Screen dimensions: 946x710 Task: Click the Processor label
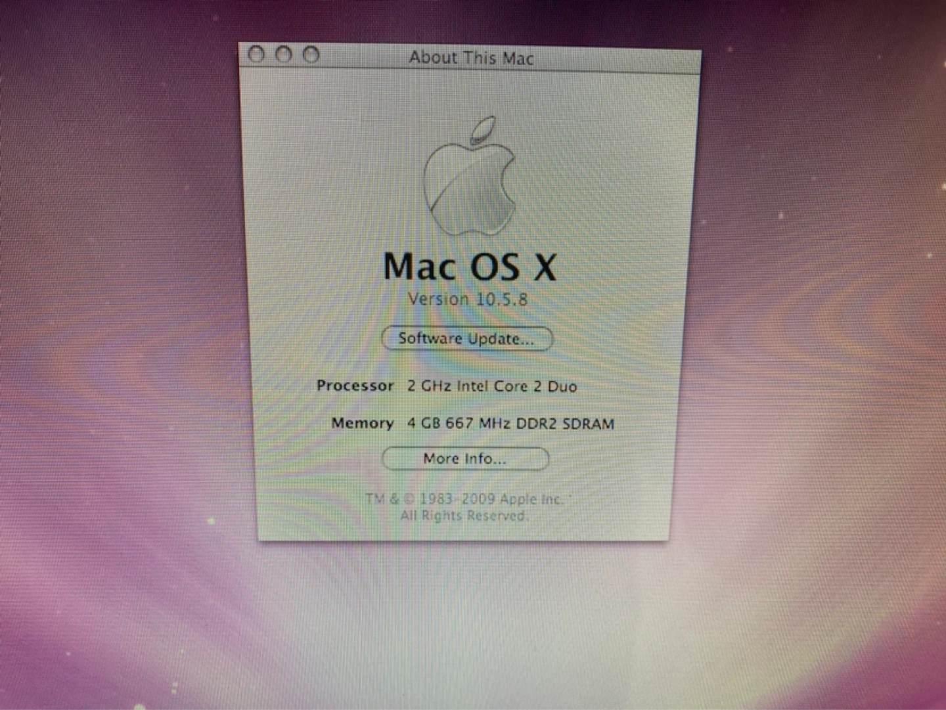point(355,386)
